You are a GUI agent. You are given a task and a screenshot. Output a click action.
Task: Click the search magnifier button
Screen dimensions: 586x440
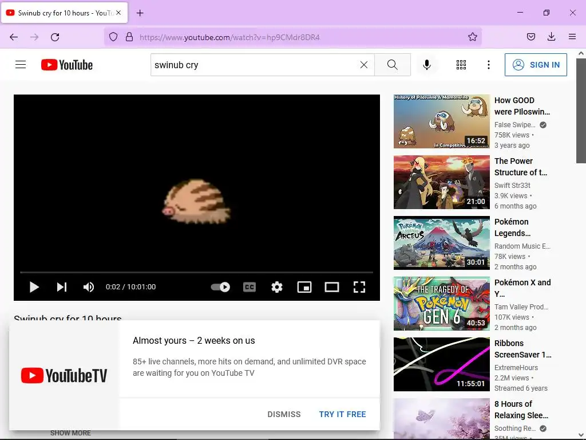393,65
